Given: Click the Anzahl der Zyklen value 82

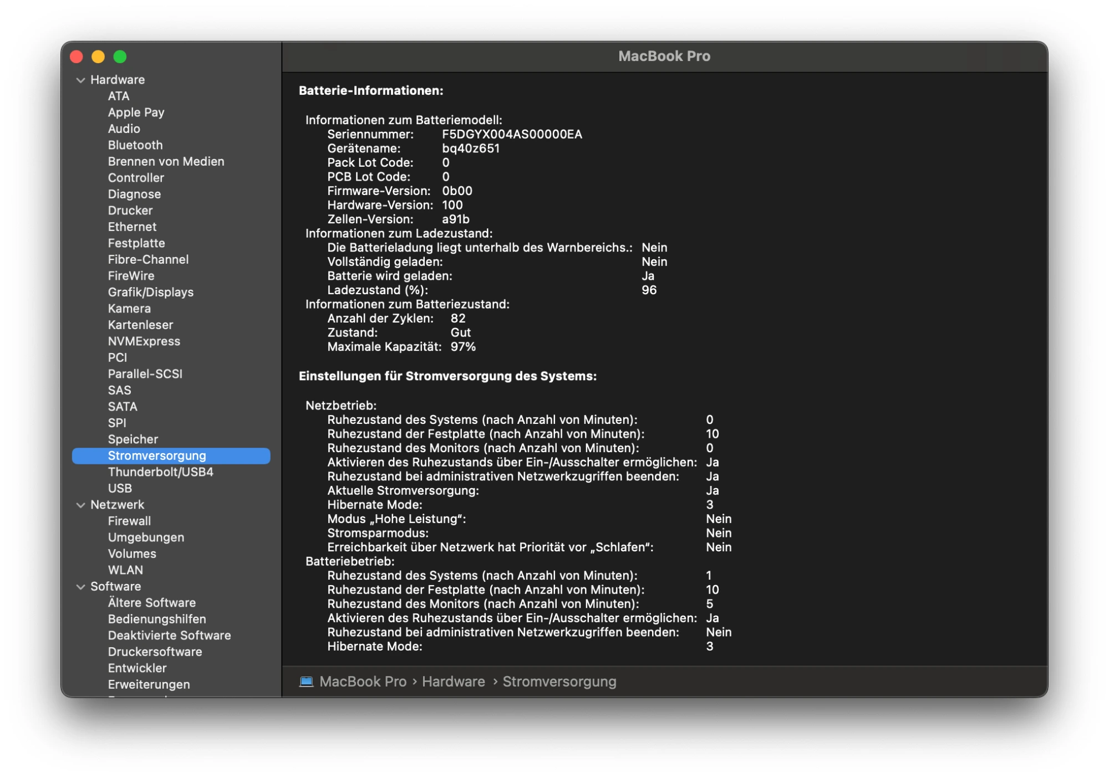Looking at the screenshot, I should tap(458, 319).
